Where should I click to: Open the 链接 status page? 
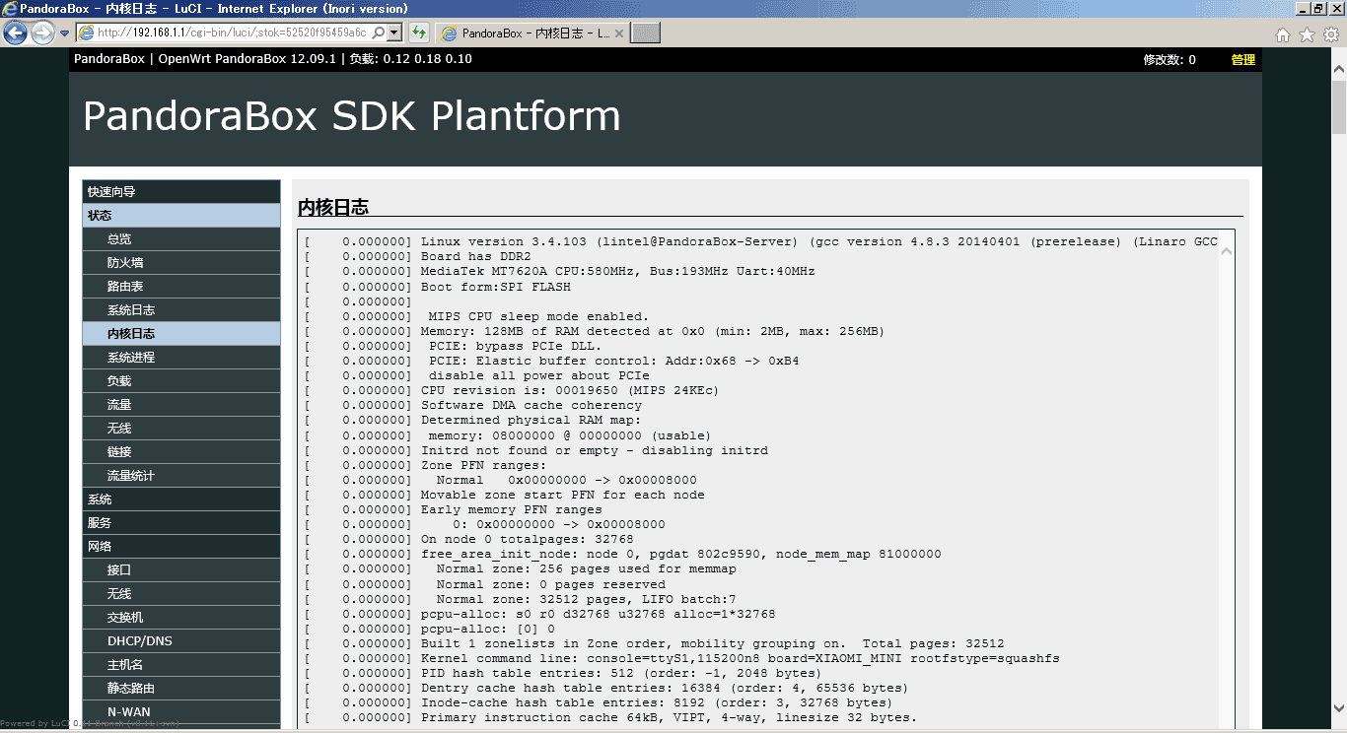[181, 452]
